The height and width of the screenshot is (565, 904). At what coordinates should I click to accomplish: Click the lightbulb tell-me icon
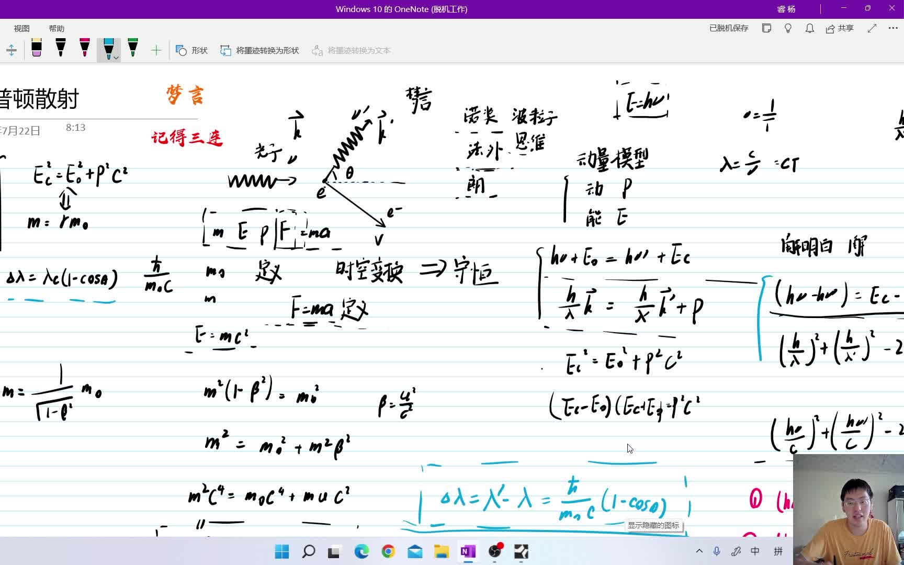788,28
